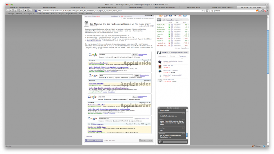
Task: Open the Apple's Nieuwste MacBook result link
Action: point(98,63)
